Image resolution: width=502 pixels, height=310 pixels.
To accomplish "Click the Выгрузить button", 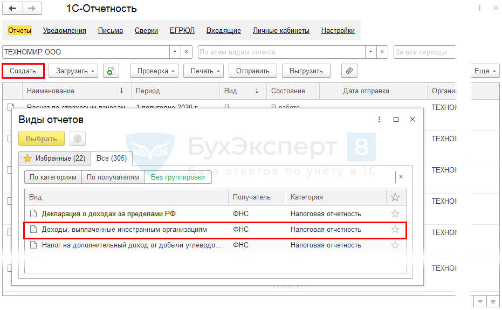I will tap(306, 71).
